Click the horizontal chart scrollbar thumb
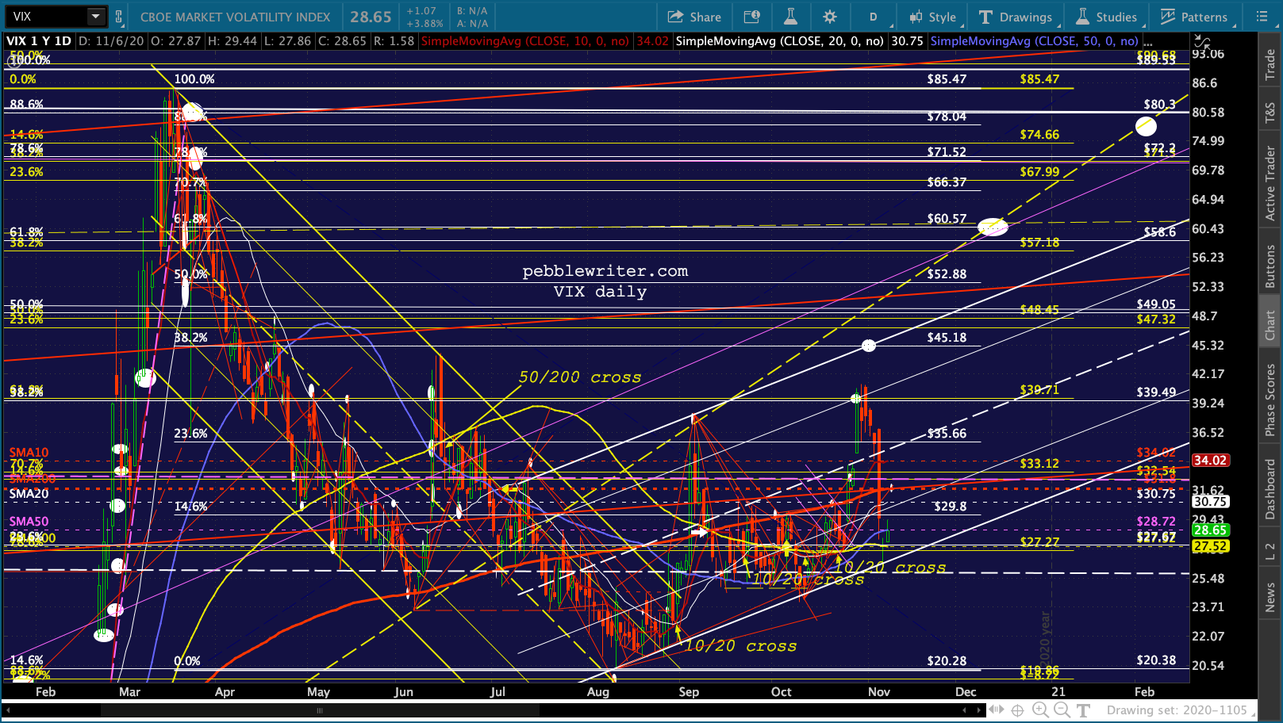Screen dimensions: 1283x723 (320, 710)
